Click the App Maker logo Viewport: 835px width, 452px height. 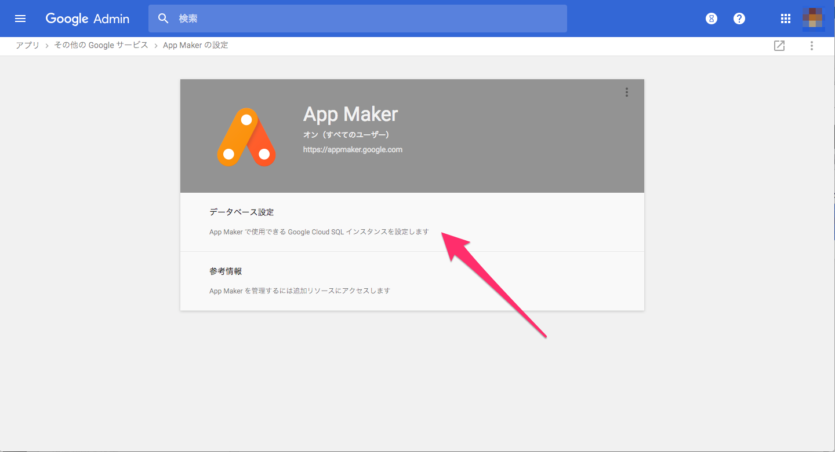[x=246, y=137]
